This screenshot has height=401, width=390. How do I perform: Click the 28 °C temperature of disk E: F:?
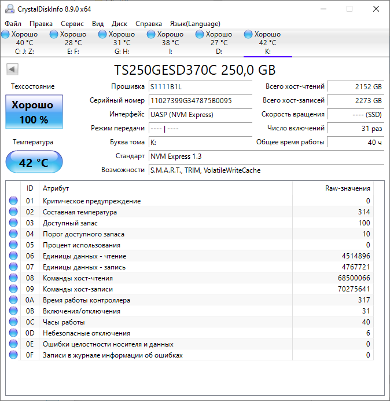pyautogui.click(x=73, y=43)
